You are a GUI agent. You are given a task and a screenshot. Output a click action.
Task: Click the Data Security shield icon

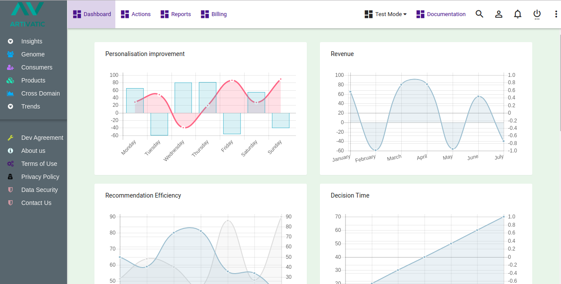11,190
